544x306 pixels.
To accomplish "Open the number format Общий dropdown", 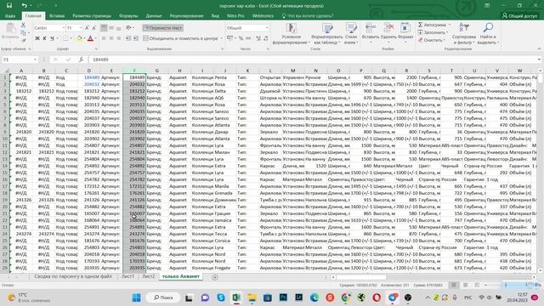I will pos(267,28).
